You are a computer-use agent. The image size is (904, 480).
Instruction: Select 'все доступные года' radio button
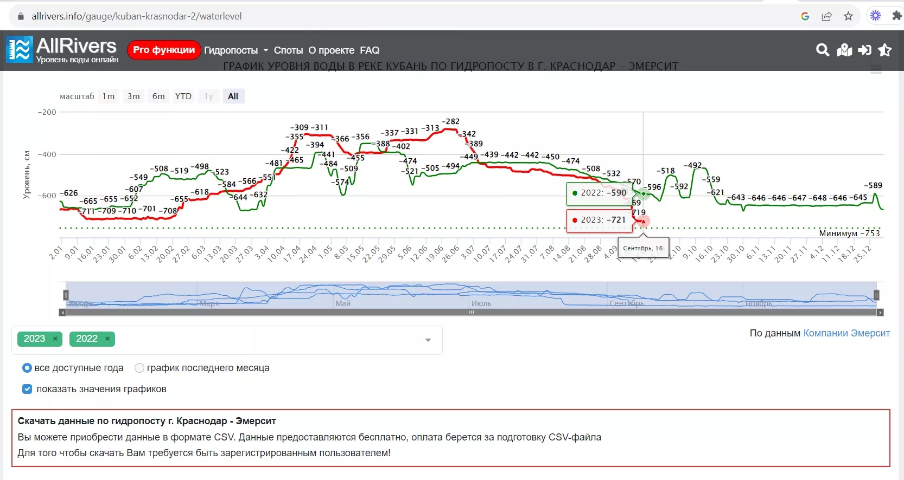coord(27,368)
